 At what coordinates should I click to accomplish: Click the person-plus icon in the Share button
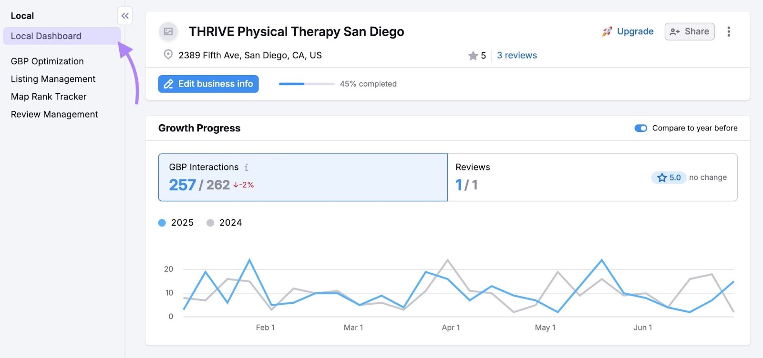tap(675, 31)
